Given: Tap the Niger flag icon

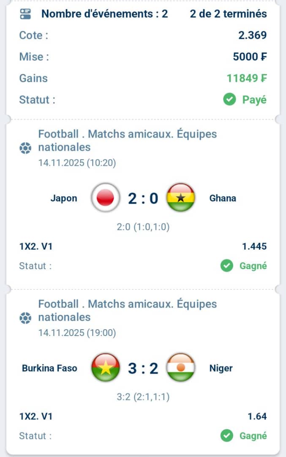Looking at the screenshot, I should click(180, 368).
